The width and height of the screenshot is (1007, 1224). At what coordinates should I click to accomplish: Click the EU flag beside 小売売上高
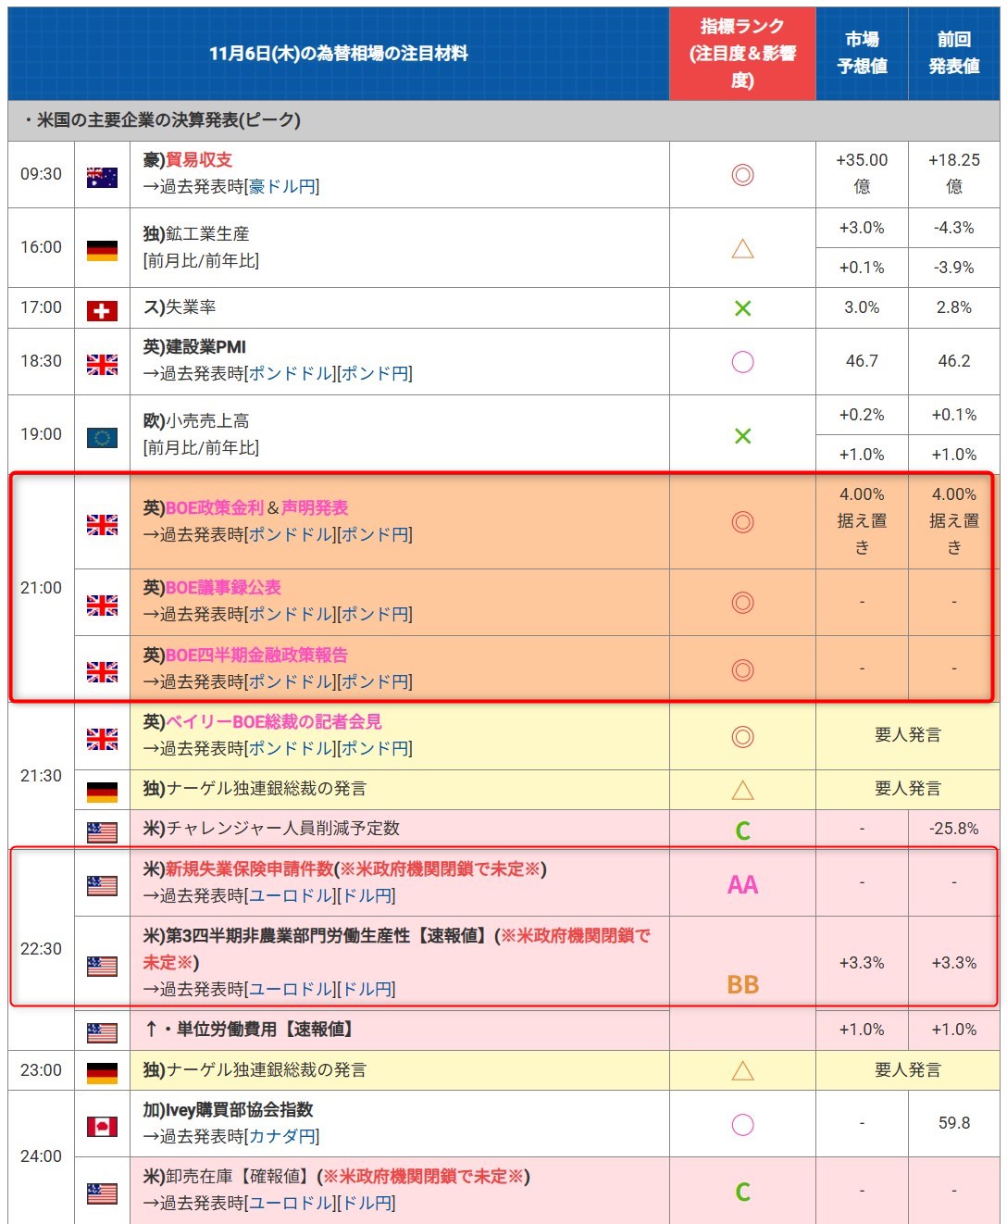(x=102, y=437)
